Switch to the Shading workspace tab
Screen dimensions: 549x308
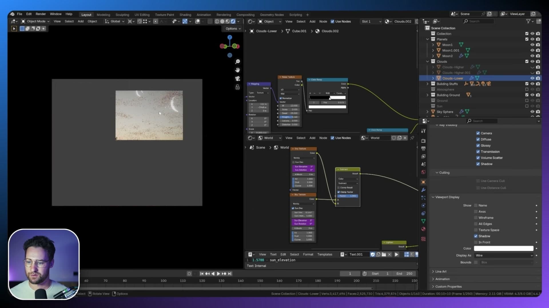tap(185, 15)
